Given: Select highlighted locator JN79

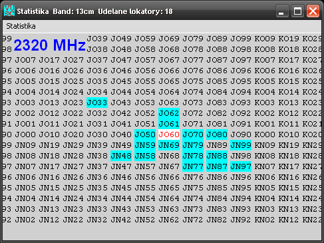Looking at the screenshot, I should pos(193,145).
